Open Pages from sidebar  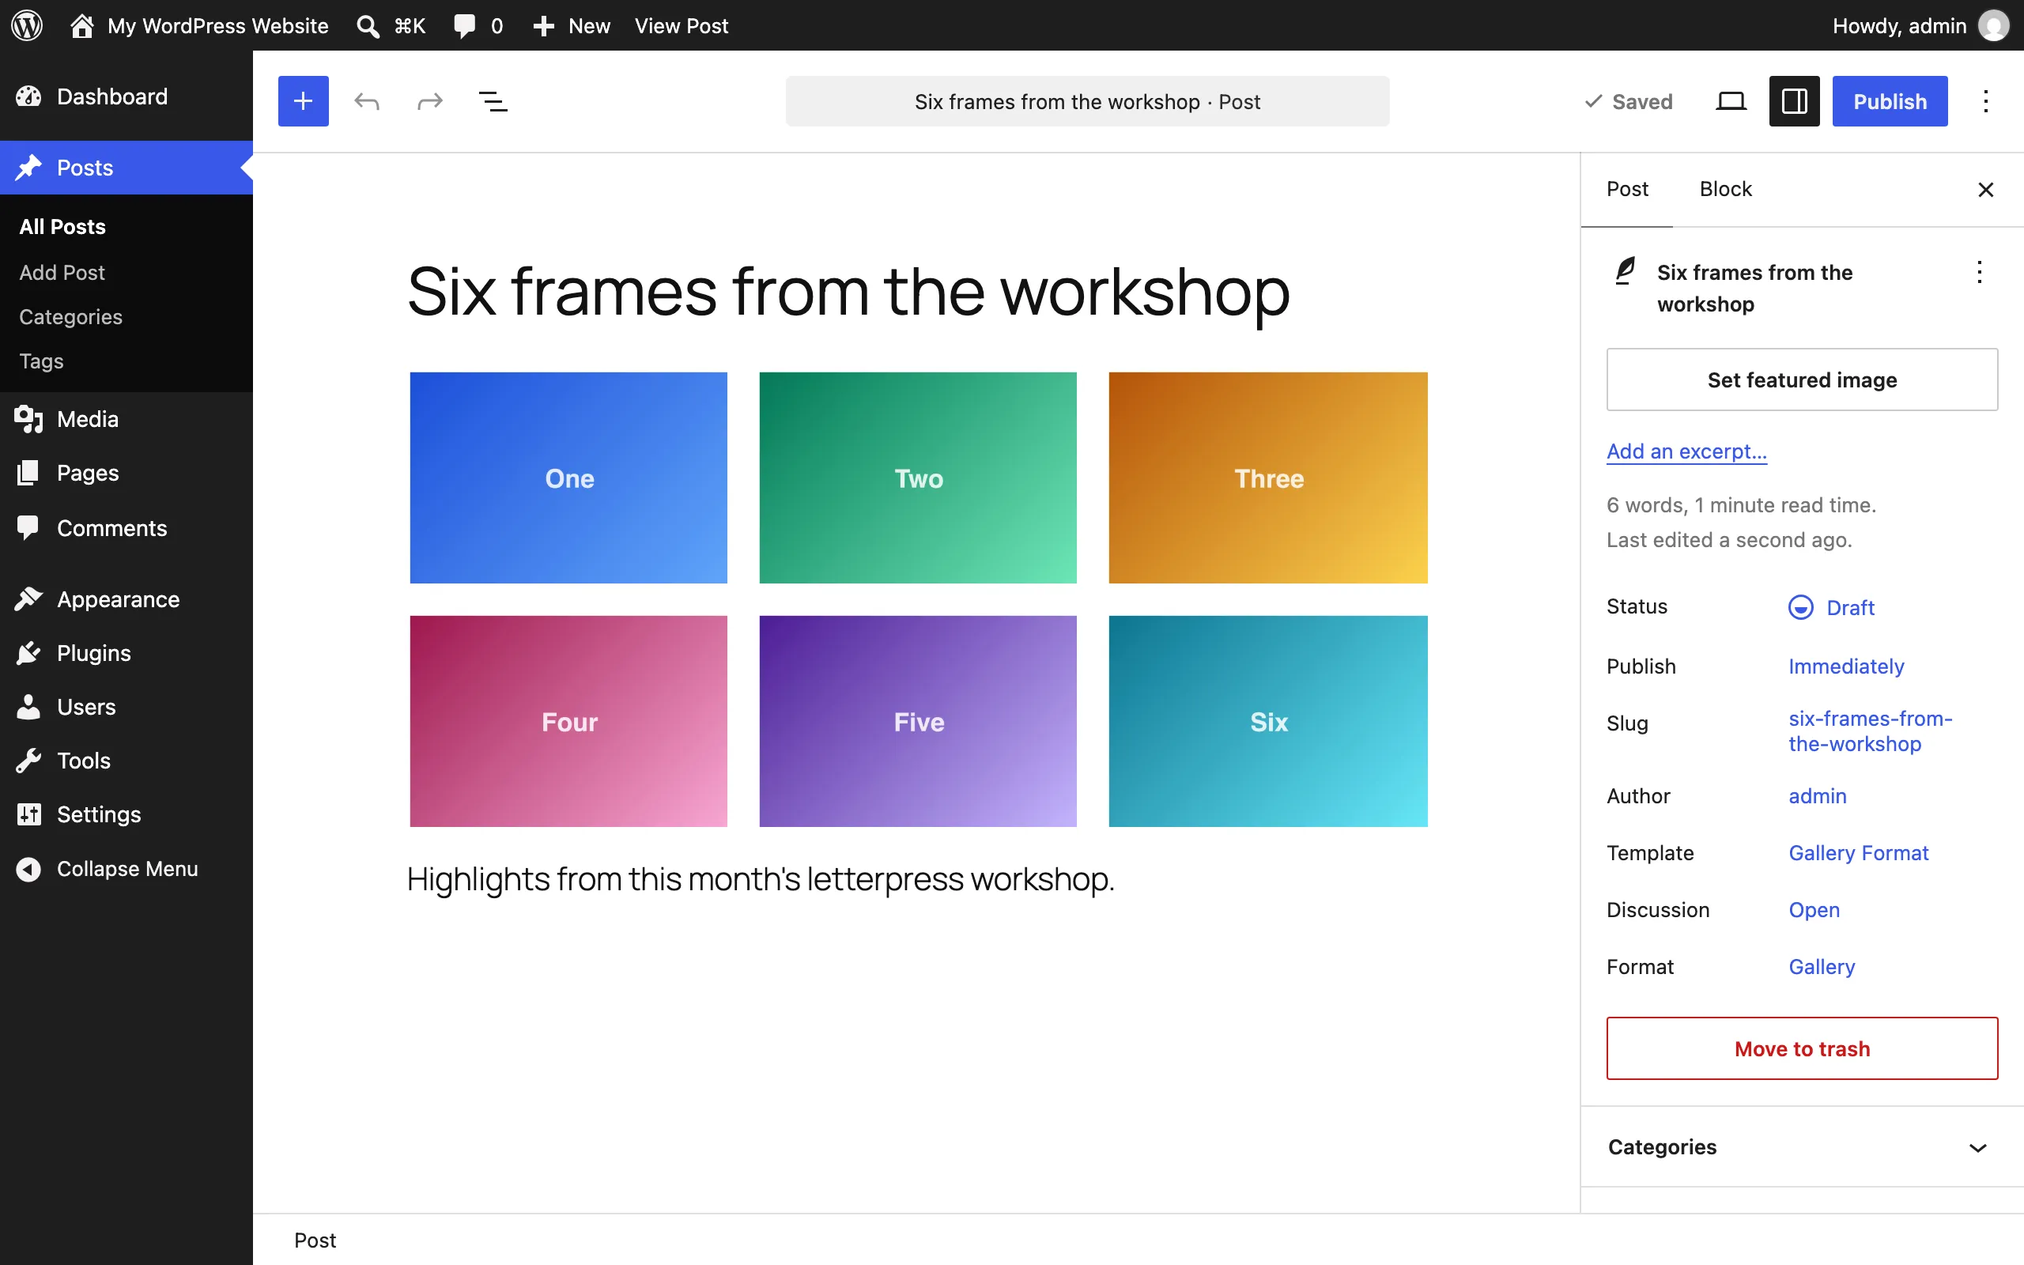coord(126,473)
